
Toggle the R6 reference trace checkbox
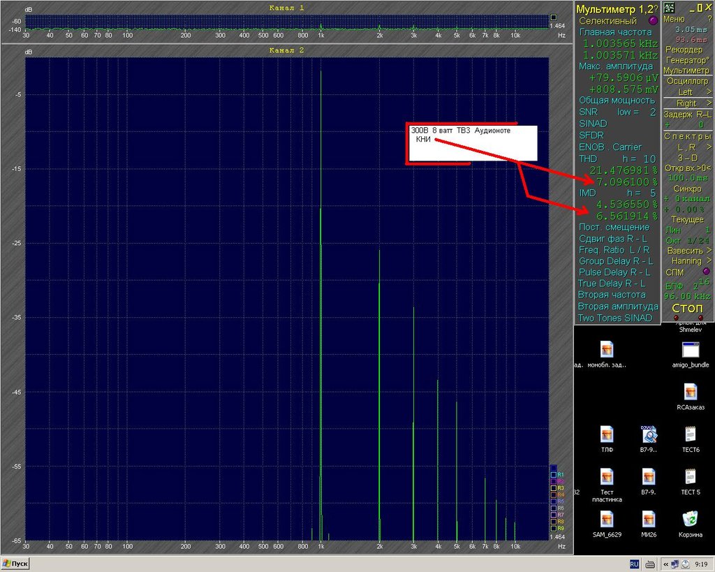(x=554, y=508)
